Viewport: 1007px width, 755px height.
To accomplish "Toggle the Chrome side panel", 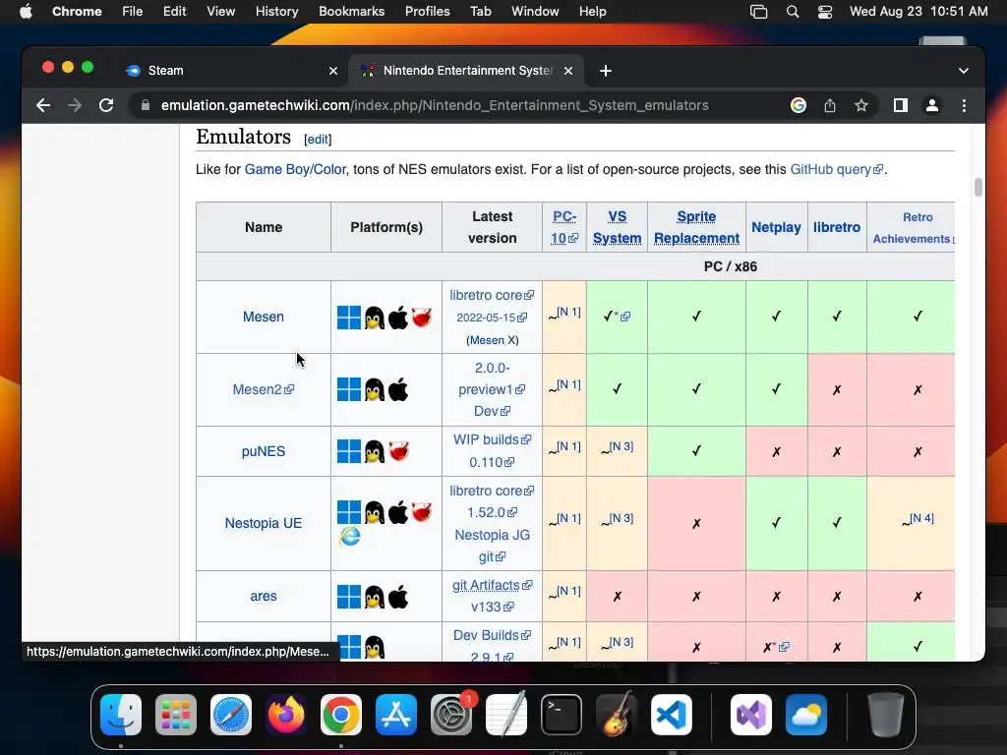I will [901, 105].
